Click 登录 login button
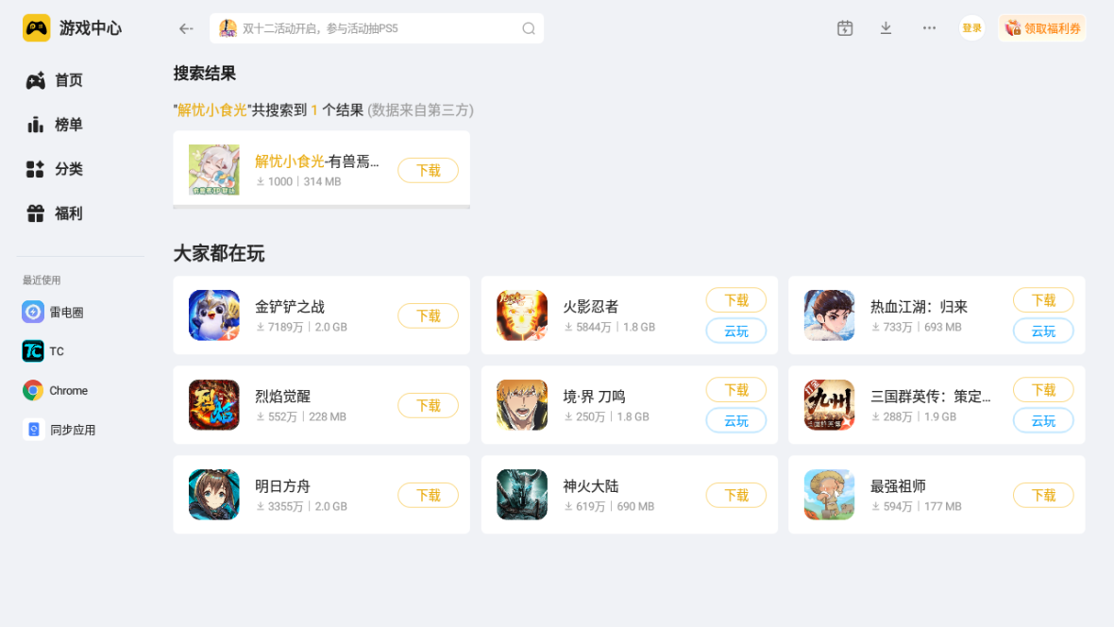 971,28
